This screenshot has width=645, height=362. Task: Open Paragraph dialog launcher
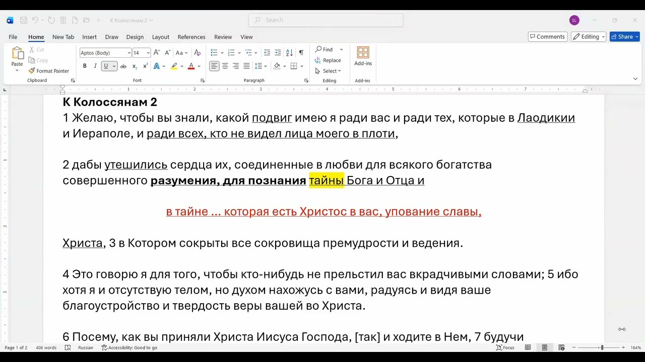[306, 80]
